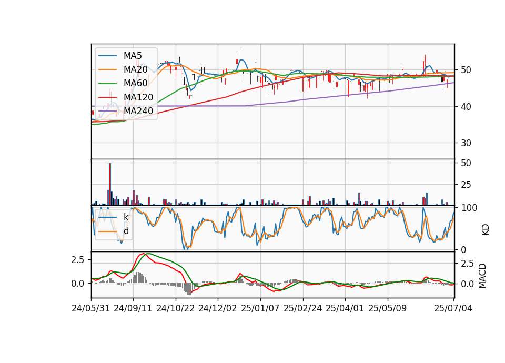Viewport: 505px width, 363px height.
Task: Click the price axis value 30
Action: click(466, 143)
